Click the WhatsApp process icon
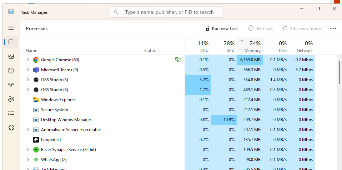342x170 pixels. (x=36, y=160)
